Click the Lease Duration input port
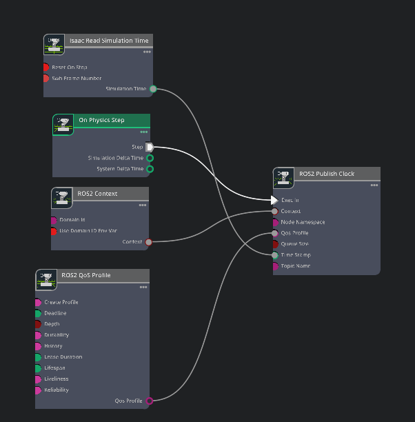This screenshot has width=415, height=422. 38,357
